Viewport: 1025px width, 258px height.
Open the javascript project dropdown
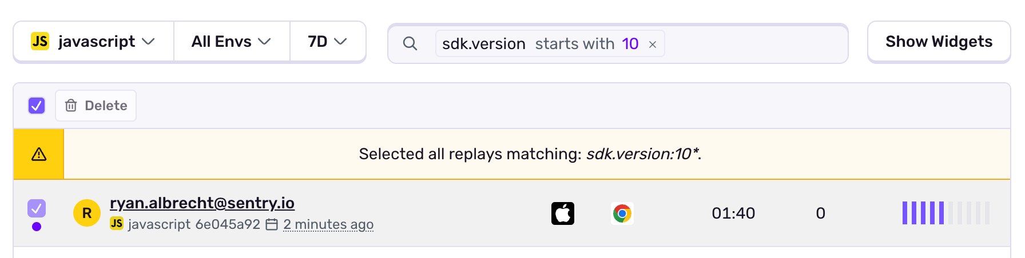93,42
